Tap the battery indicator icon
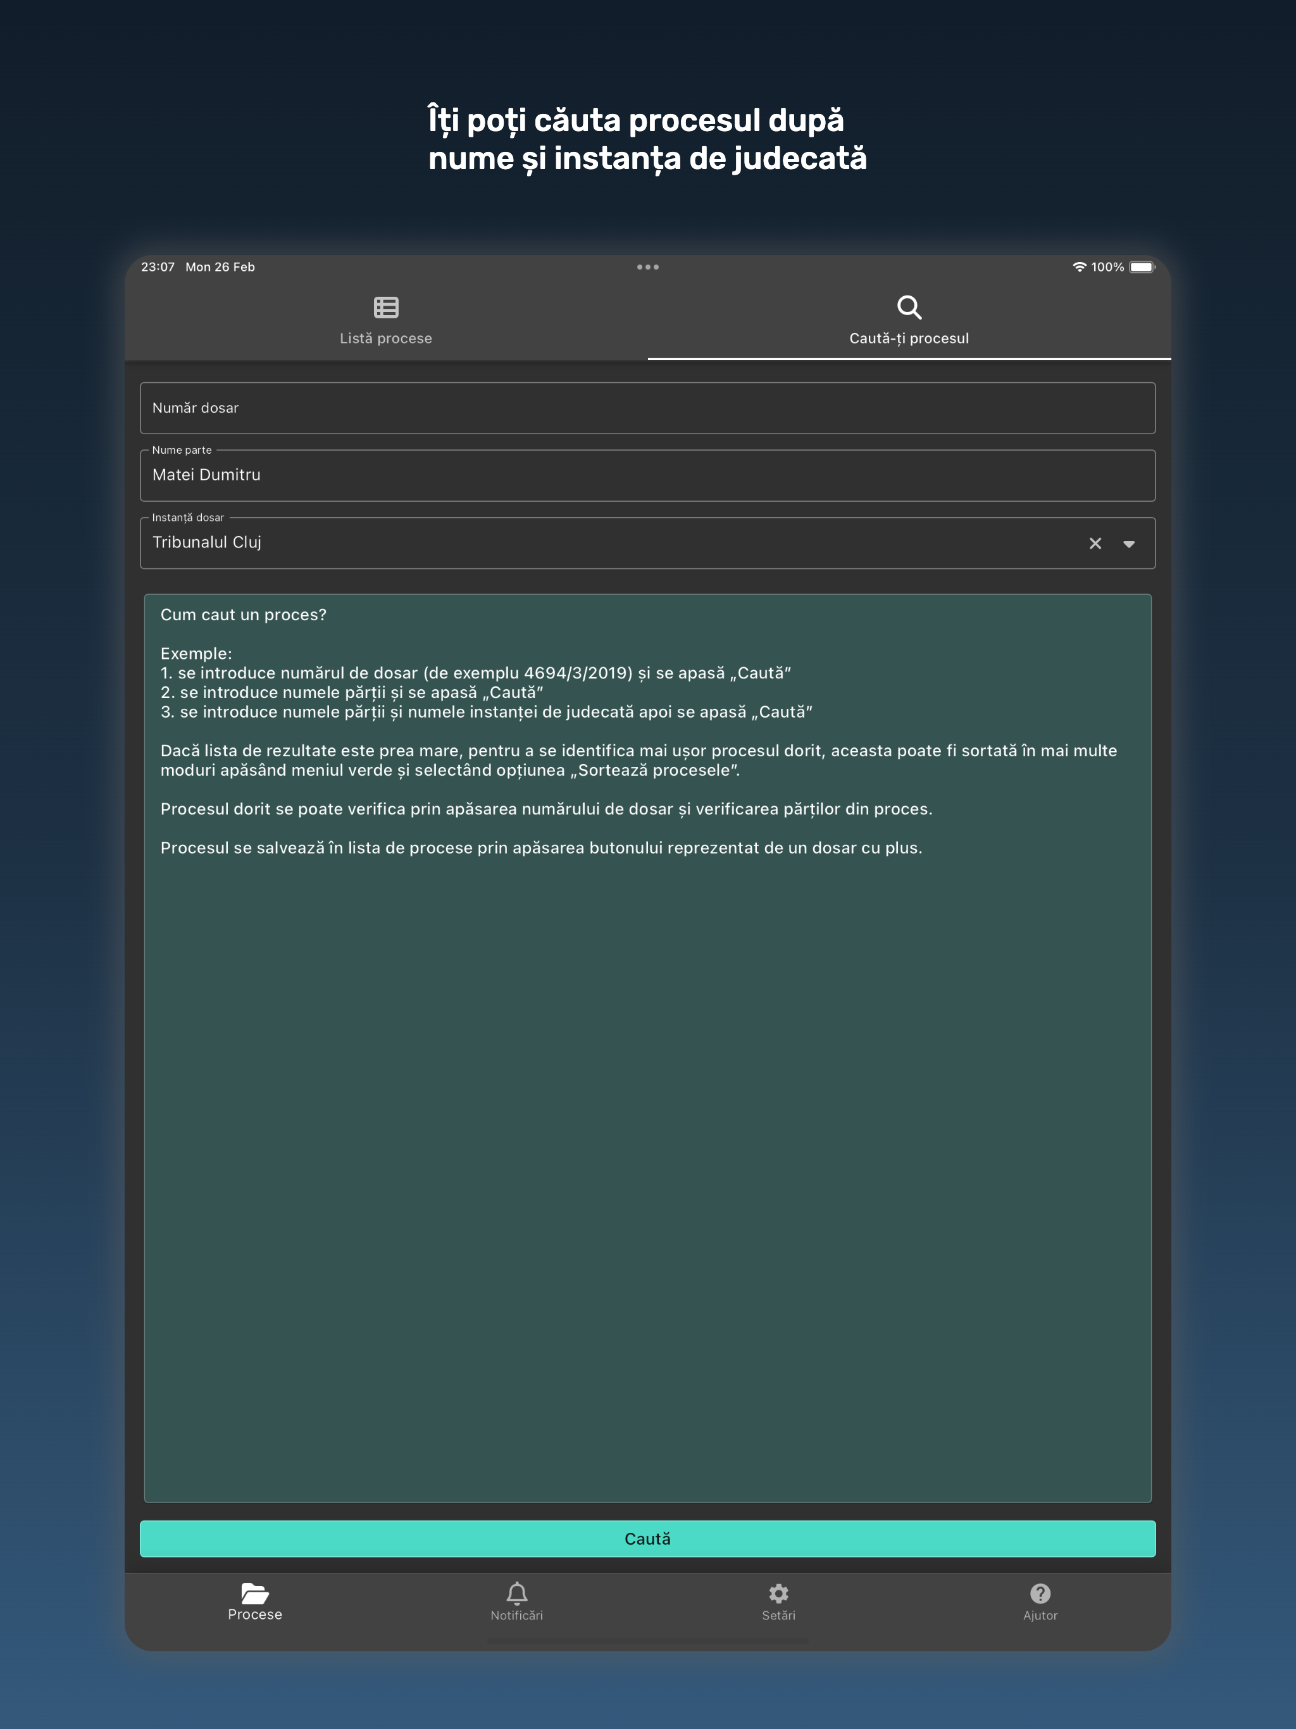This screenshot has width=1296, height=1729. [x=1142, y=266]
